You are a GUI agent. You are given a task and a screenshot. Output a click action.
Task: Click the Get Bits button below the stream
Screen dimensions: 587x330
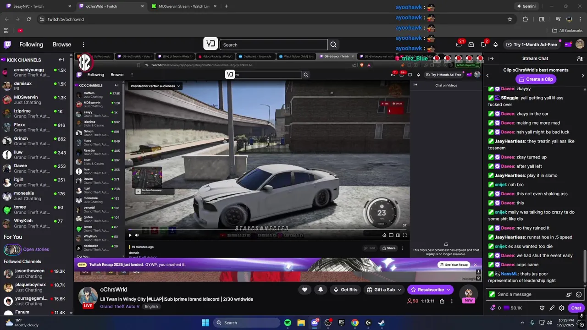click(x=345, y=290)
